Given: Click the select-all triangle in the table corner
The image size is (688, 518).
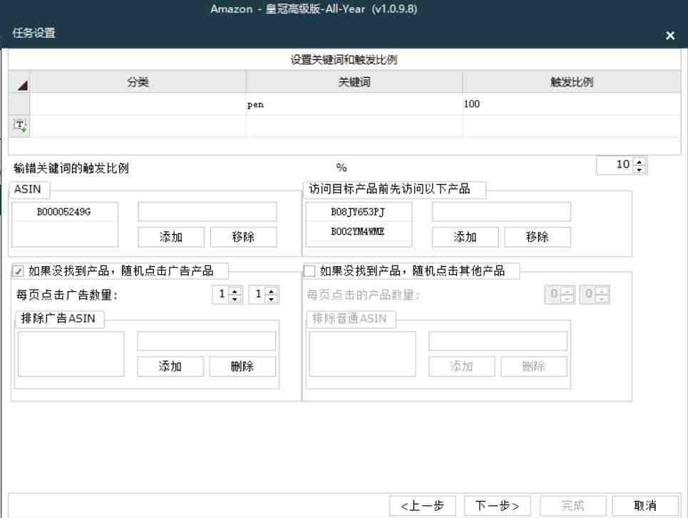Looking at the screenshot, I should [x=22, y=85].
